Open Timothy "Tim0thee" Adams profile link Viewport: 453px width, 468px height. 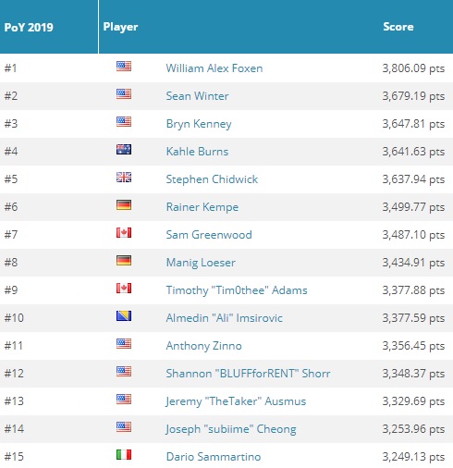[237, 290]
